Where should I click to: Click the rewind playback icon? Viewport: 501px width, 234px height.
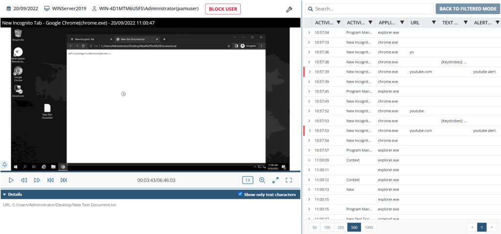(x=24, y=180)
